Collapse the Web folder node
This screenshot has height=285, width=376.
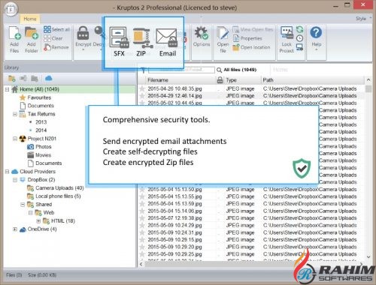31,213
